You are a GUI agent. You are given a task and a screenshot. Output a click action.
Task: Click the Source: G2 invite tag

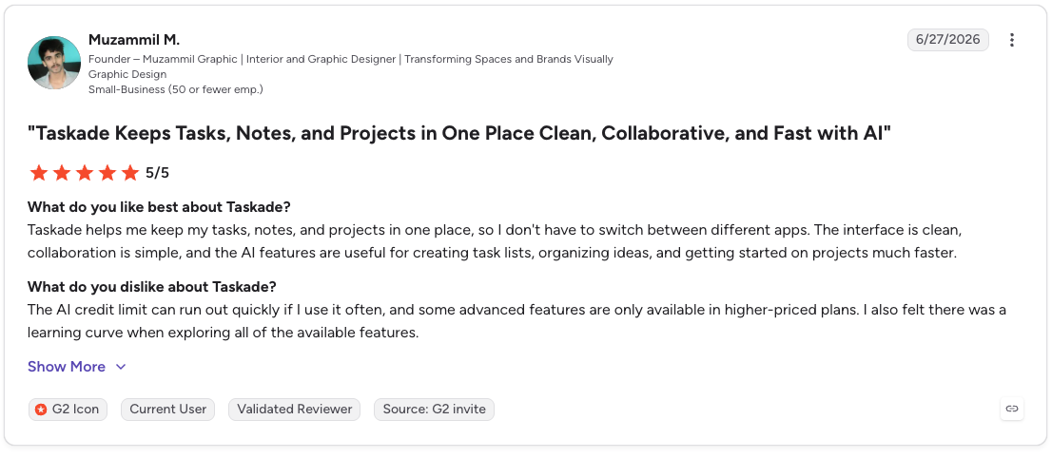click(x=434, y=409)
